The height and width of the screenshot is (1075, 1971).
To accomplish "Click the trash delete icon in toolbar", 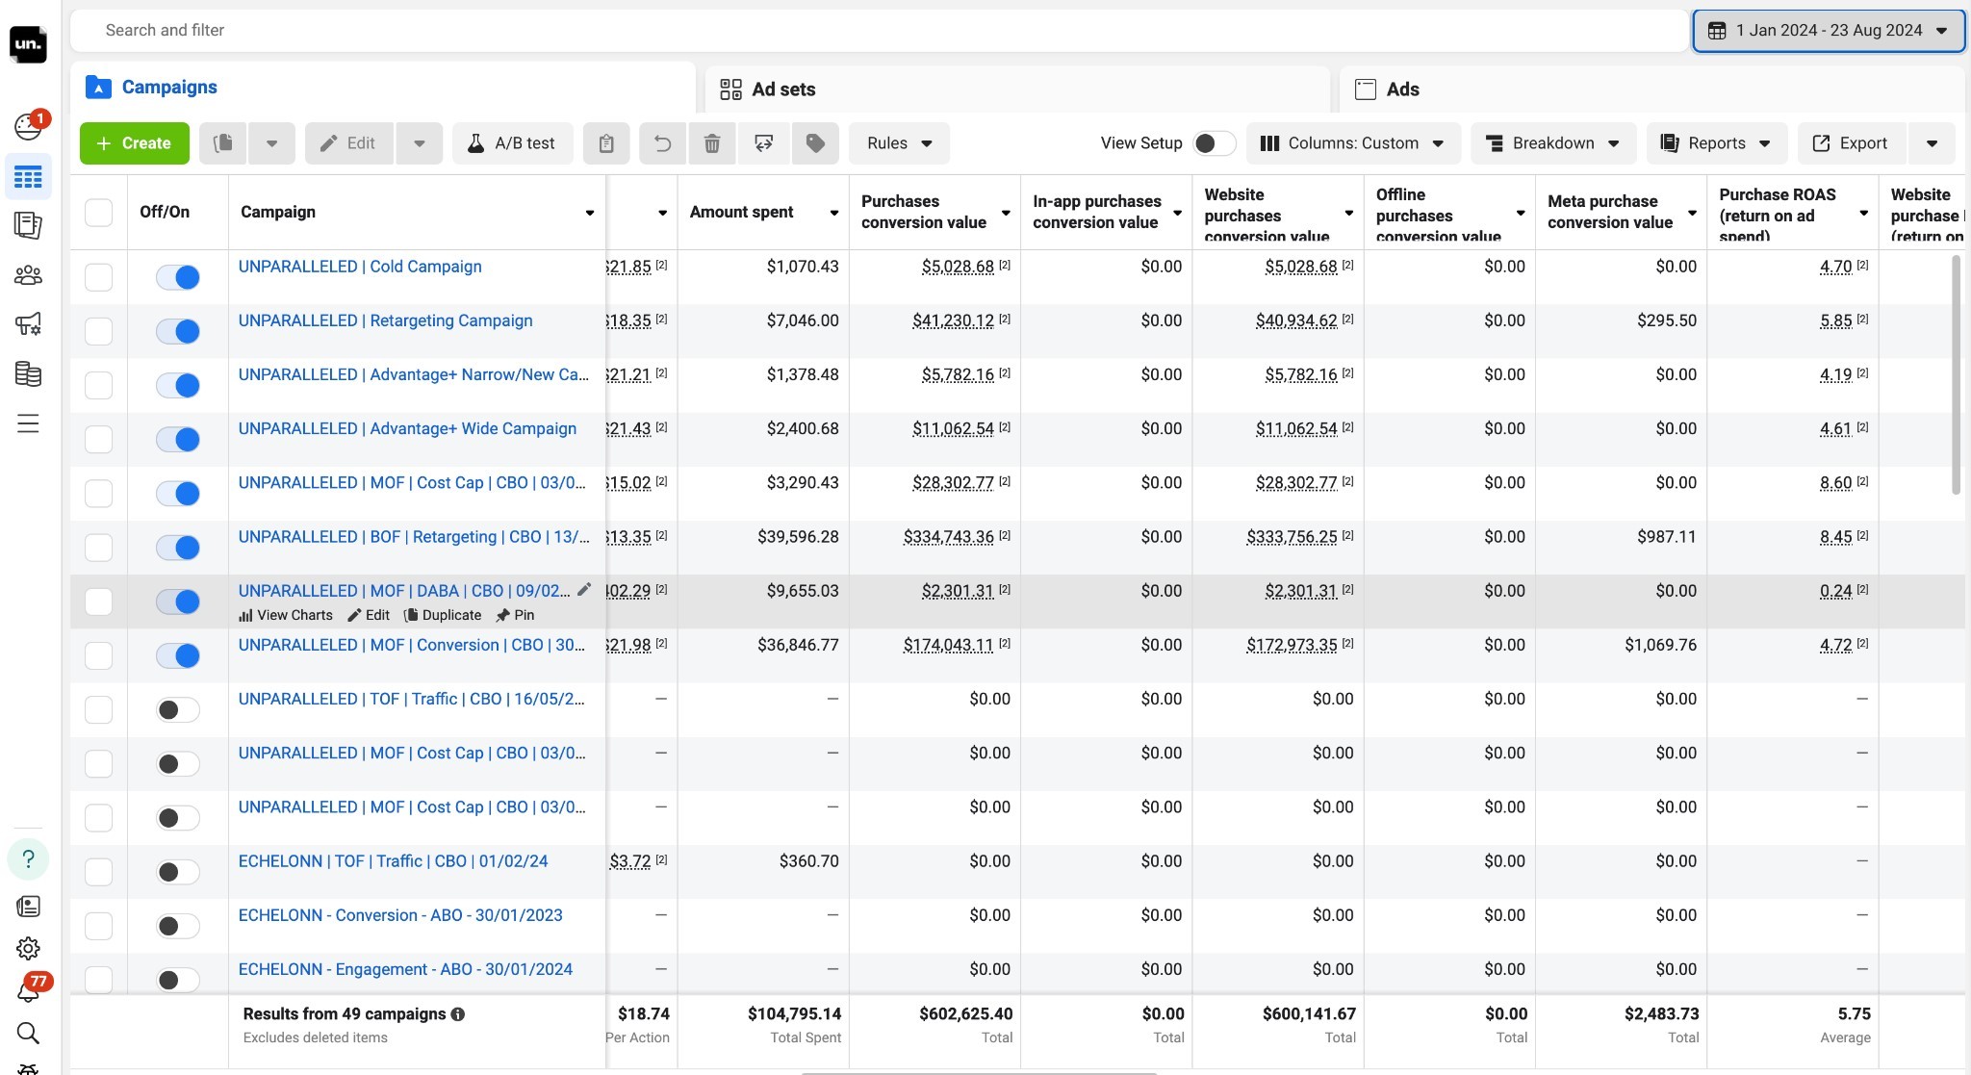I will coord(712,143).
